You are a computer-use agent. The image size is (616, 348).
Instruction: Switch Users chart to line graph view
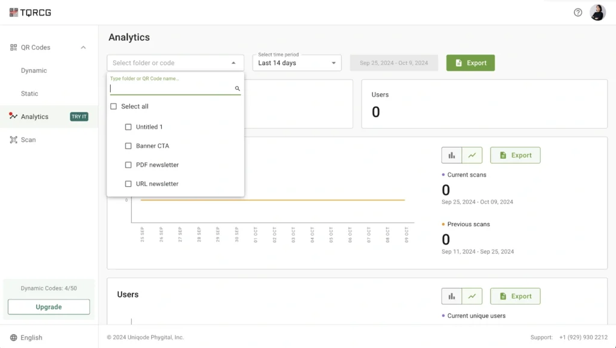tap(472, 296)
